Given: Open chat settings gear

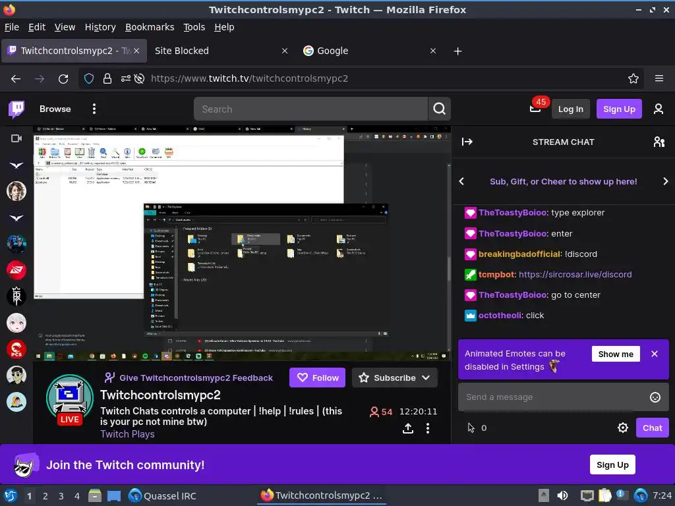Looking at the screenshot, I should coord(622,428).
